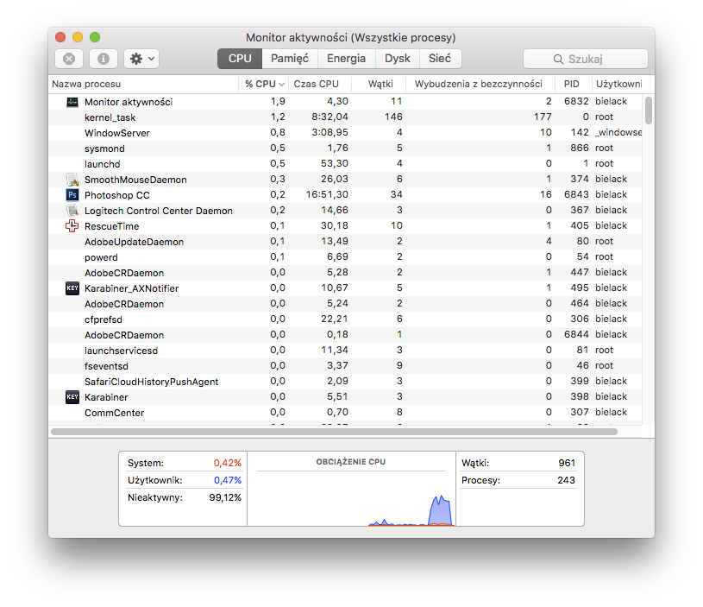This screenshot has height=607, width=703.
Task: Select the AdobeUpdateDaemon process row
Action: point(345,242)
